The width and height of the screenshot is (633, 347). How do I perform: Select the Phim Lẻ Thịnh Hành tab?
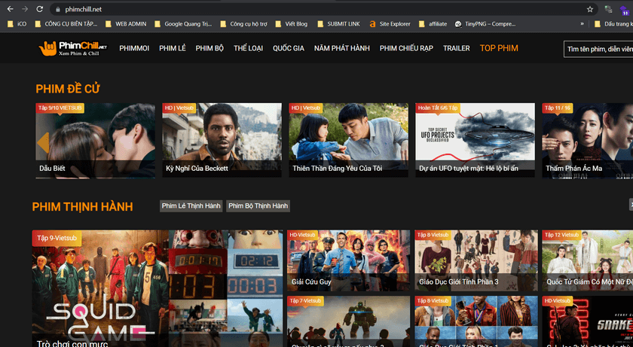[191, 206]
